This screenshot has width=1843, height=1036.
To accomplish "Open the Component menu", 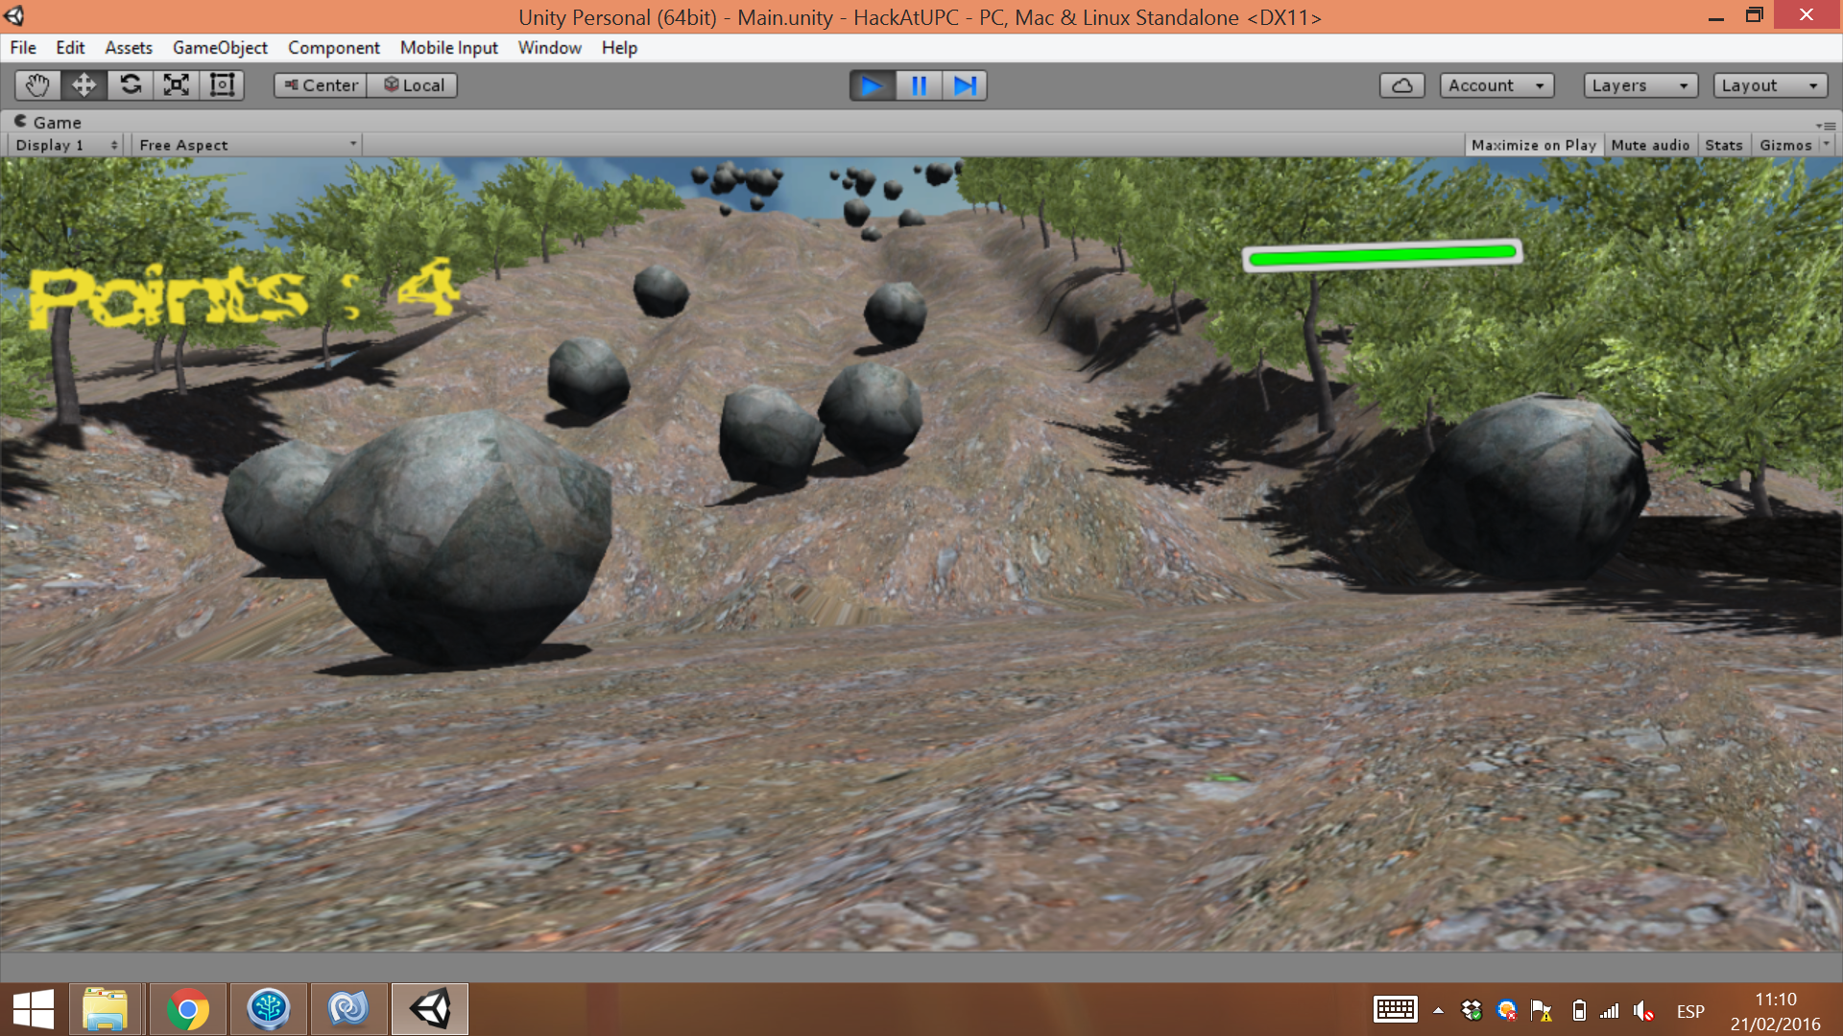I will 333,48.
